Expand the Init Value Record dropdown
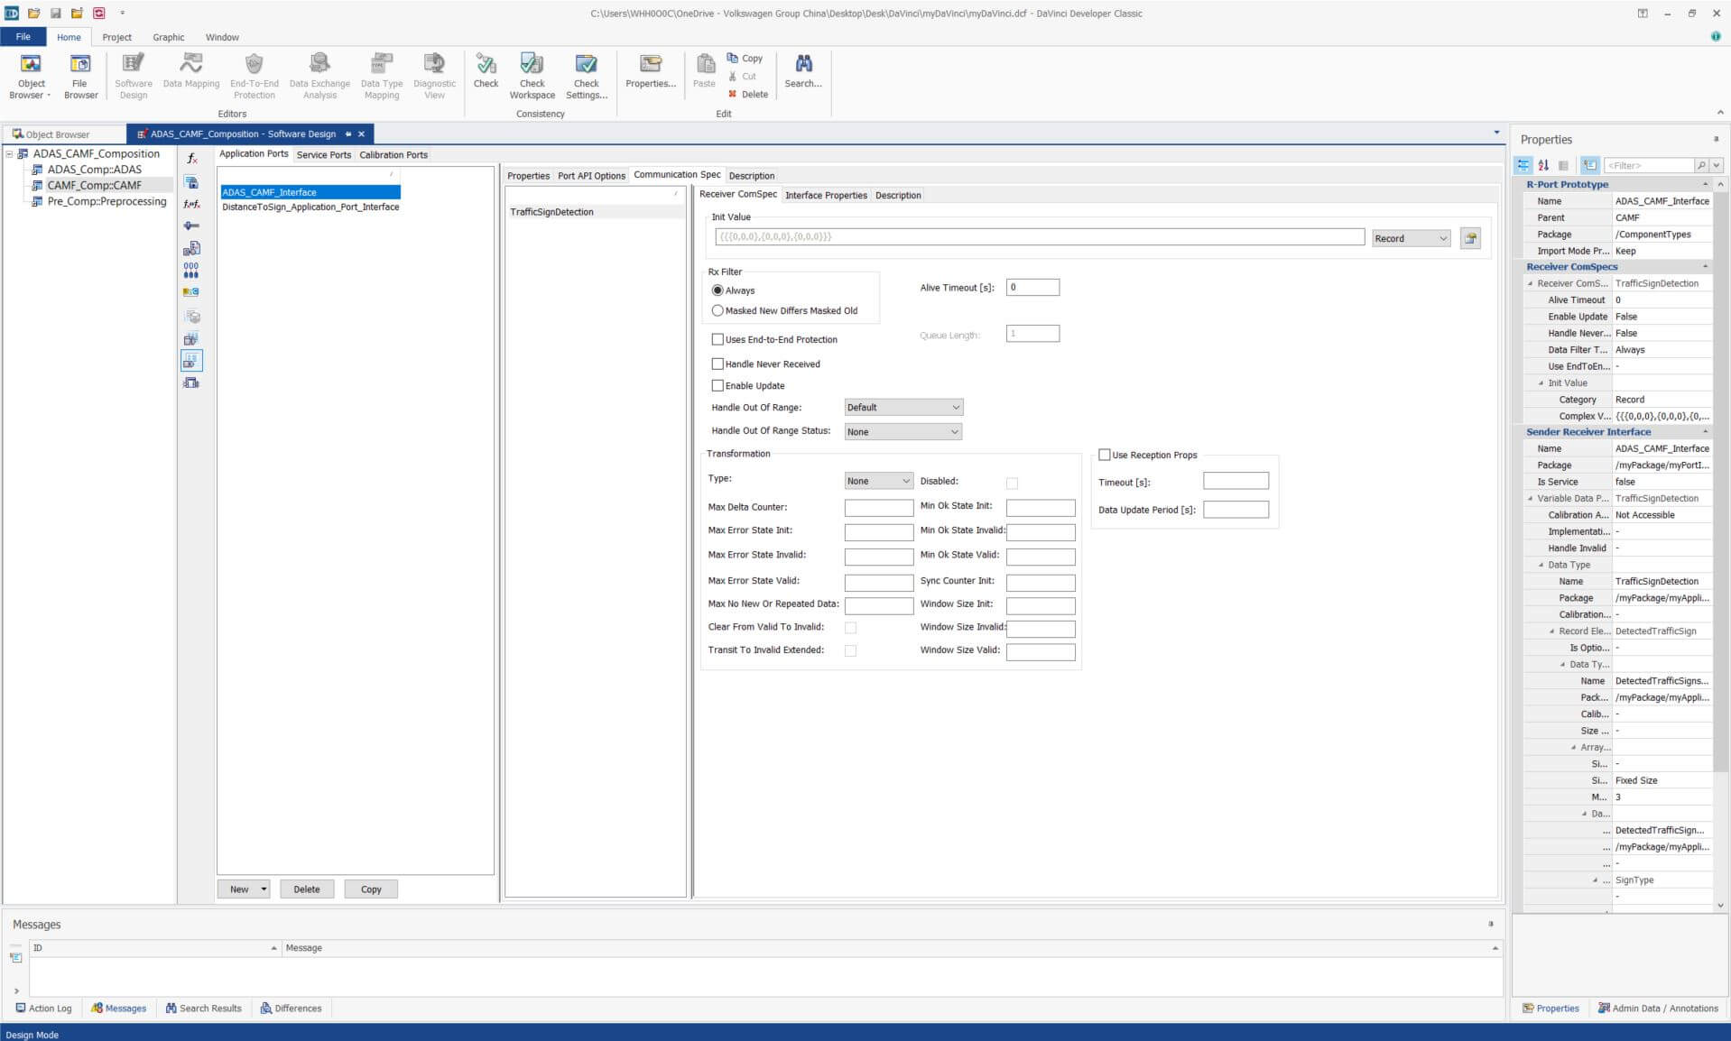Screen dimensions: 1731x1041 click(x=1411, y=238)
